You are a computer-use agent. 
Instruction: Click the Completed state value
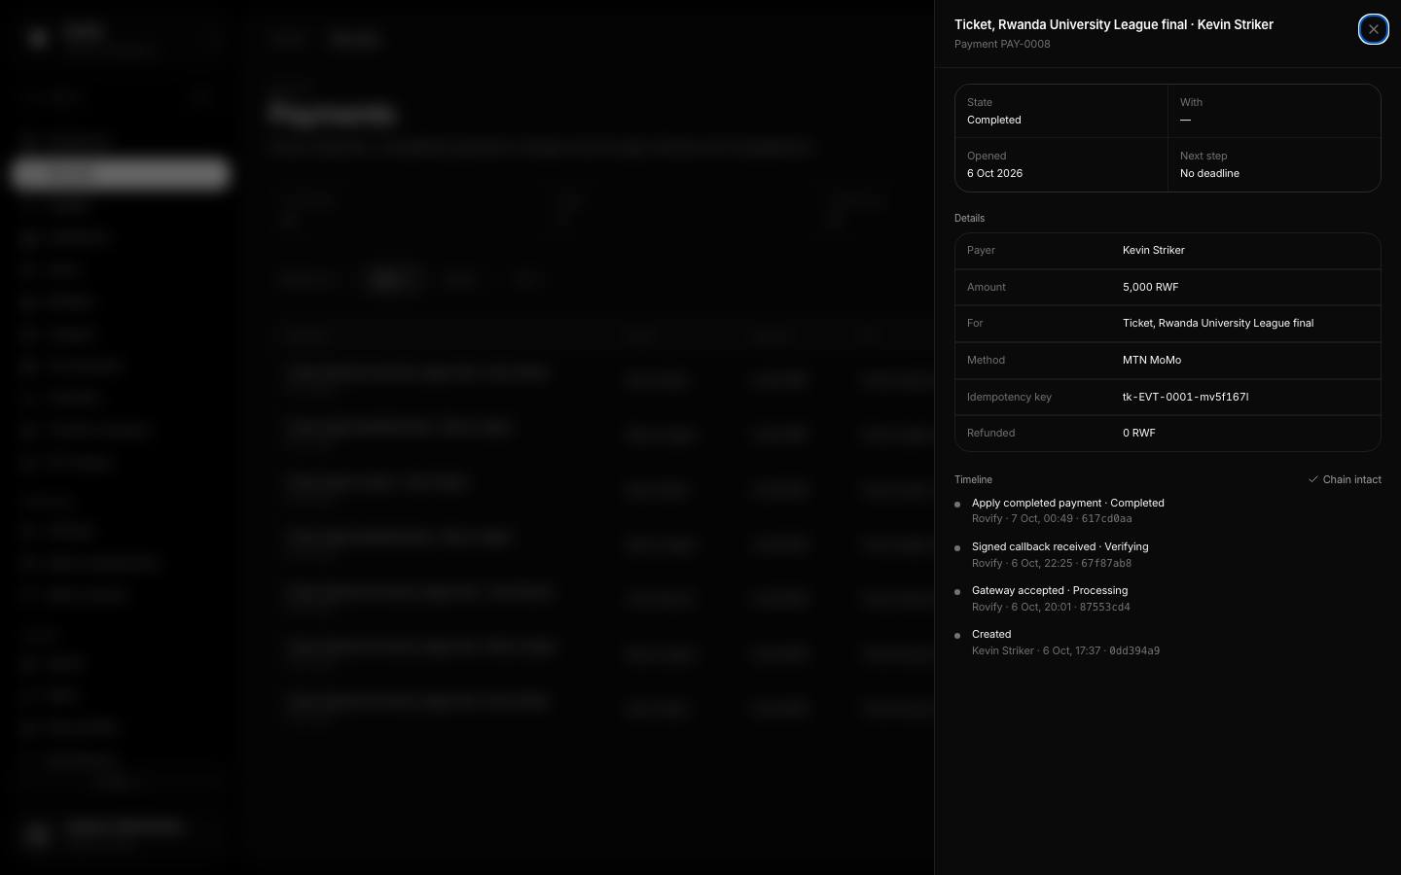[993, 120]
